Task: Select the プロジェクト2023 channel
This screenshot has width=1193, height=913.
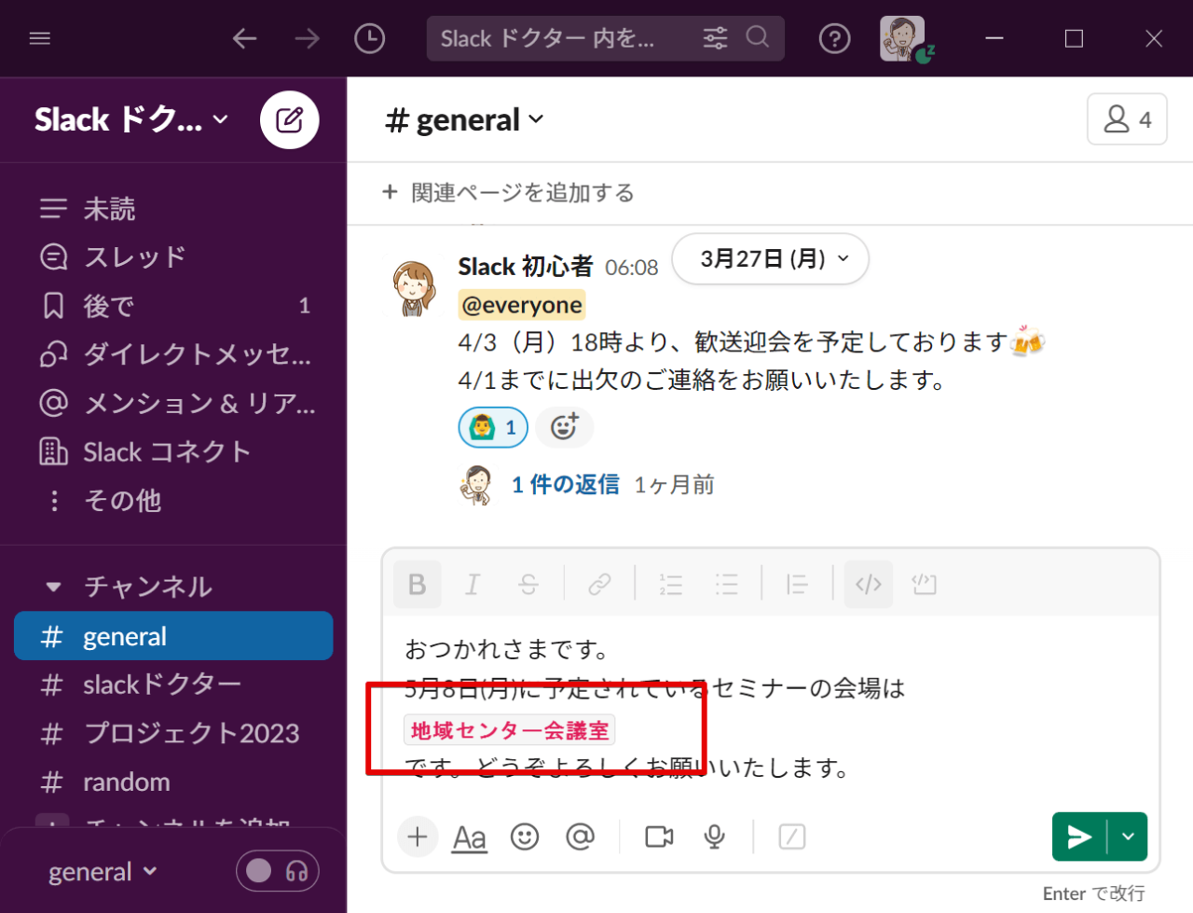Action: tap(173, 733)
